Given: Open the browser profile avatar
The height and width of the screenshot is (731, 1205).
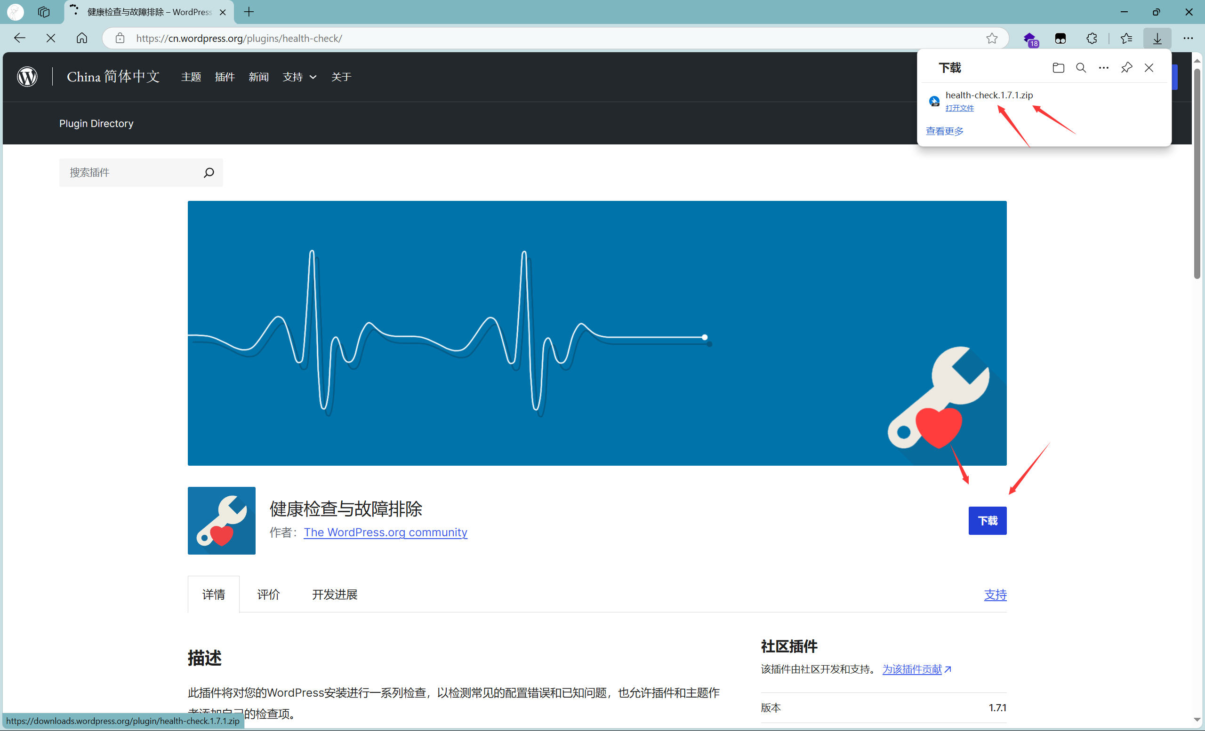Looking at the screenshot, I should pos(15,12).
